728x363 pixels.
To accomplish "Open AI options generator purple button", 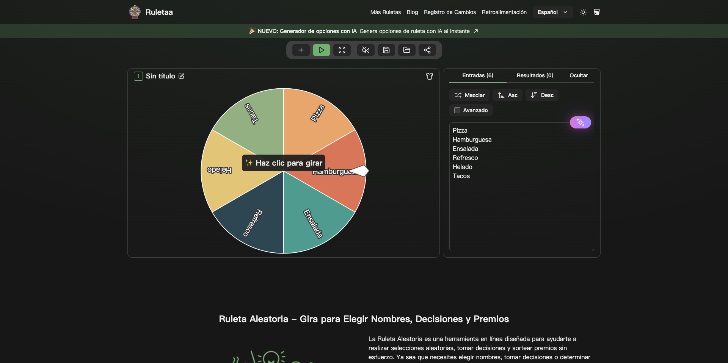I will tap(580, 122).
